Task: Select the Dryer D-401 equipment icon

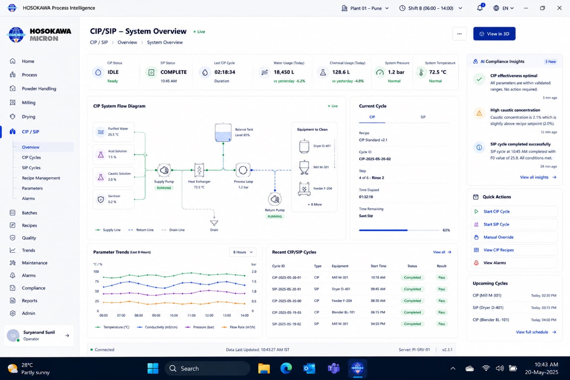Action: 304,146
